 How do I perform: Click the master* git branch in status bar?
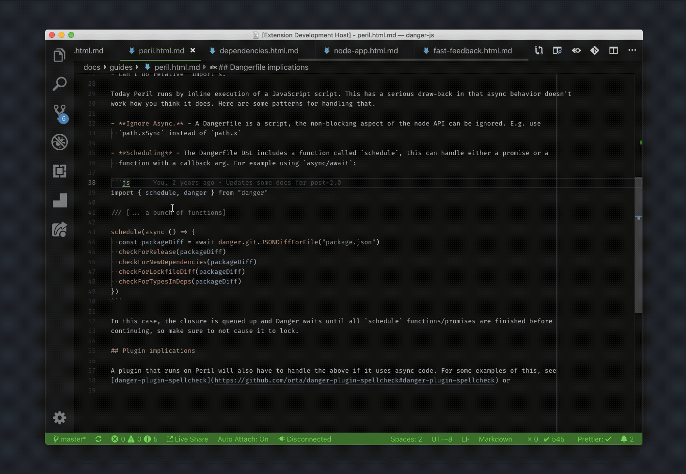tap(69, 439)
